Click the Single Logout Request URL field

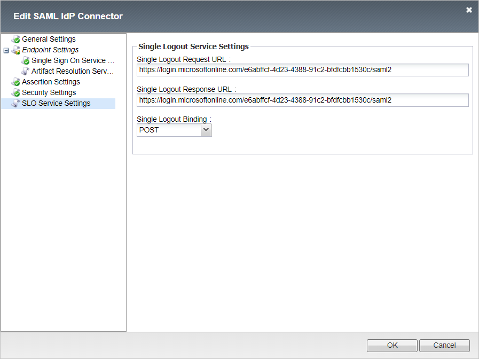[303, 70]
